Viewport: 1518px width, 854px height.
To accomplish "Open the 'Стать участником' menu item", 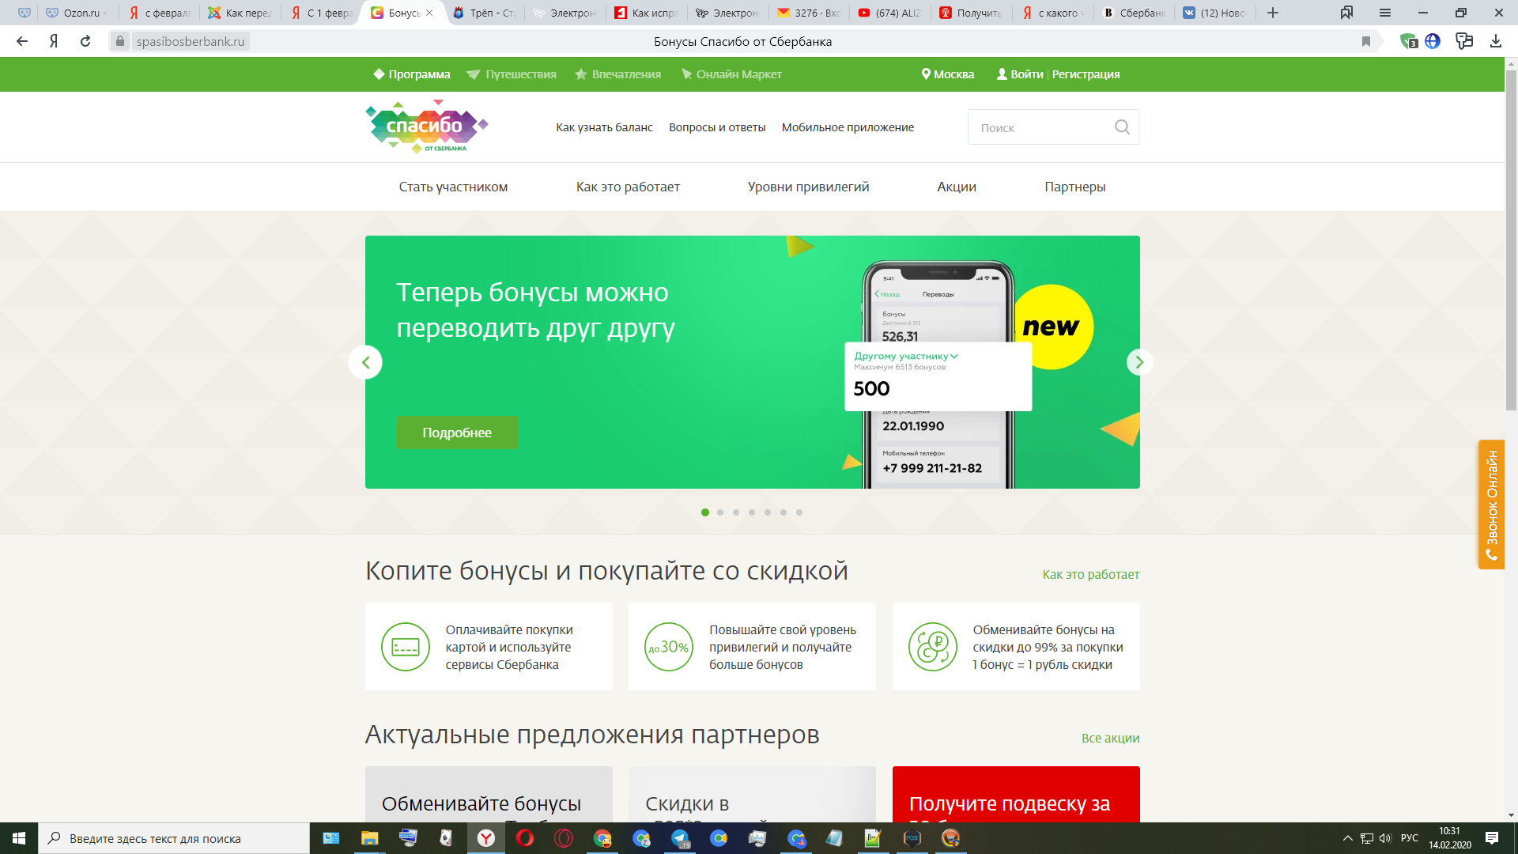I will pos(453,187).
